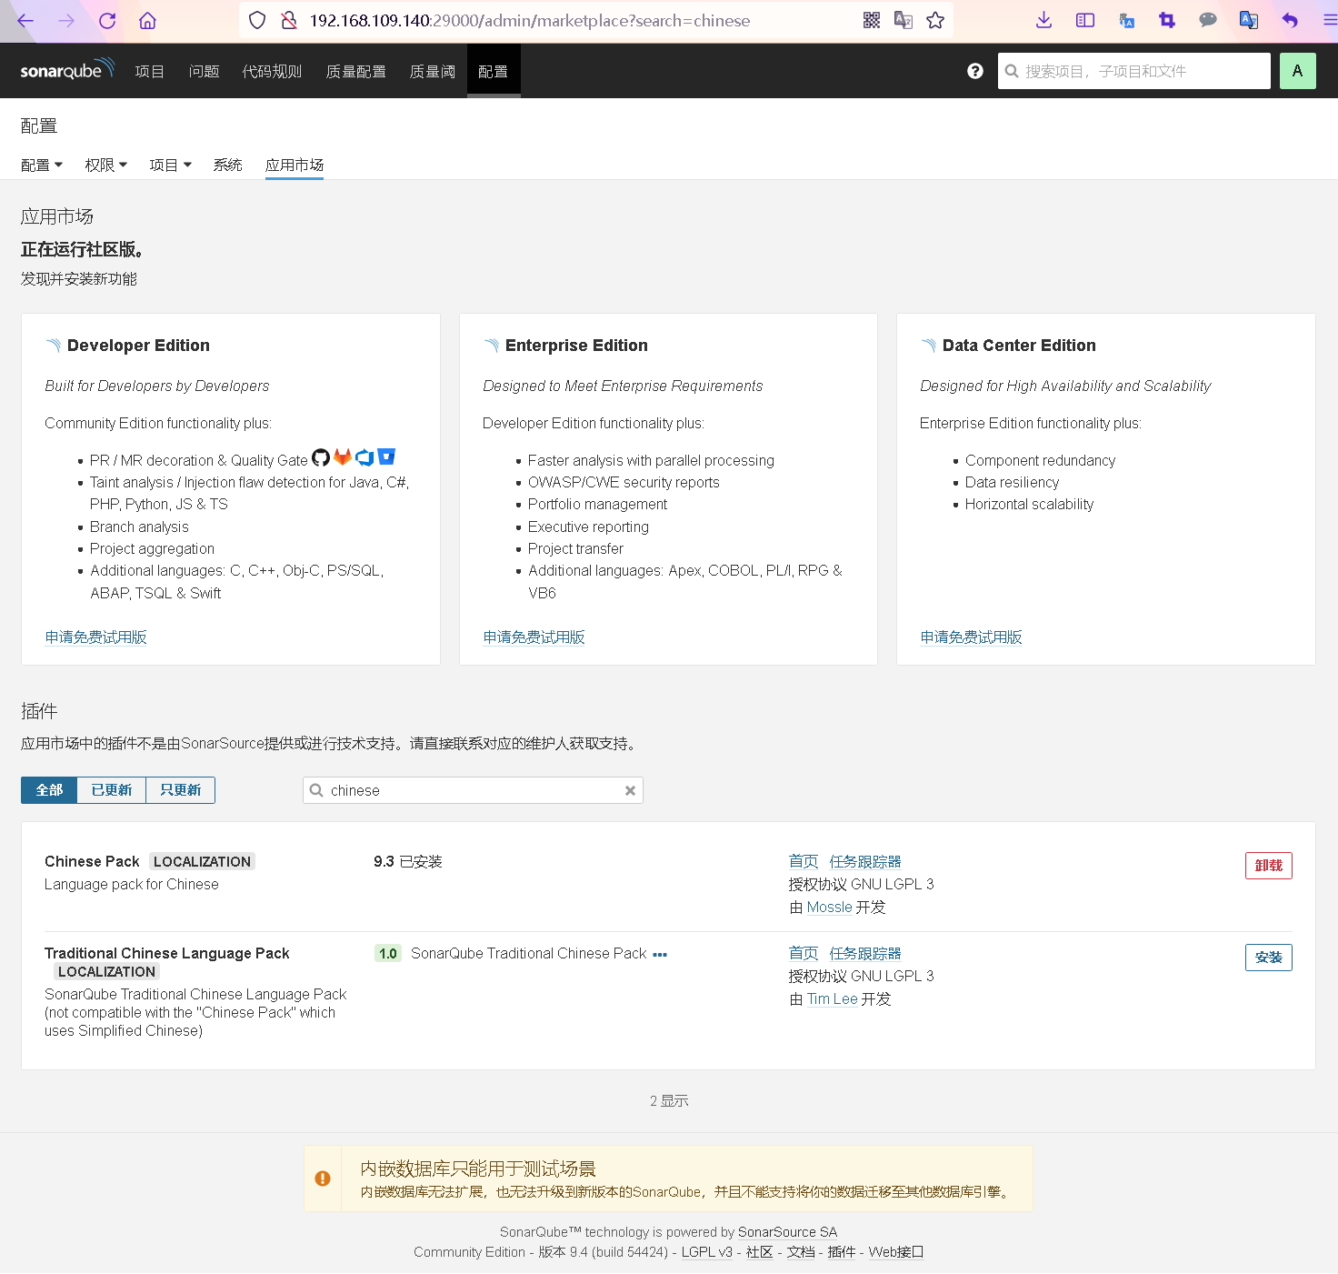The image size is (1338, 1274).
Task: Click the GitLab icon in Developer Edition
Action: pyautogui.click(x=343, y=456)
